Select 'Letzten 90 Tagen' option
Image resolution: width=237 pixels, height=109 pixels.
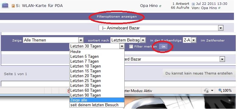(97, 95)
